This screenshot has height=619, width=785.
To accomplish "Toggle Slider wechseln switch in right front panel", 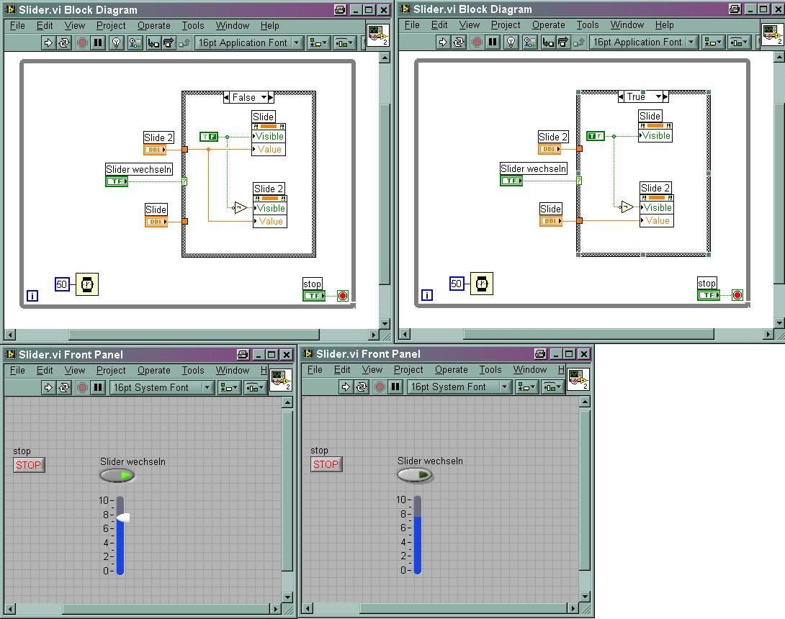I will point(415,474).
